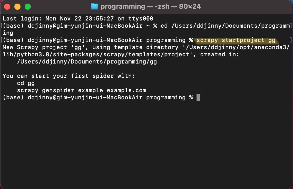
Task: Click the last '(base) ddjinny@gim-yunjin-ui-MacBookAir' prompt
Action: pos(73,97)
